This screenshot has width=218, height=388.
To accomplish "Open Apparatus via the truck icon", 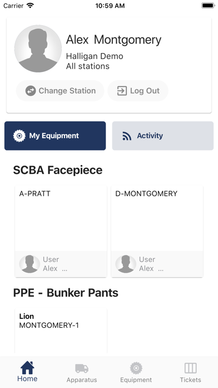I will (x=82, y=368).
